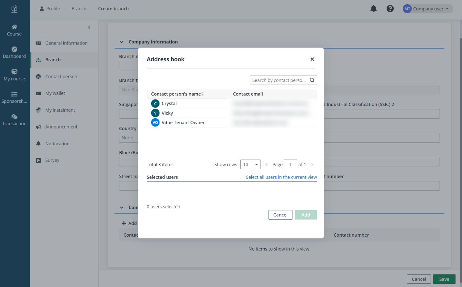Screen dimensions: 462x287
Task: Open the Transaction section
Action: coord(14,120)
